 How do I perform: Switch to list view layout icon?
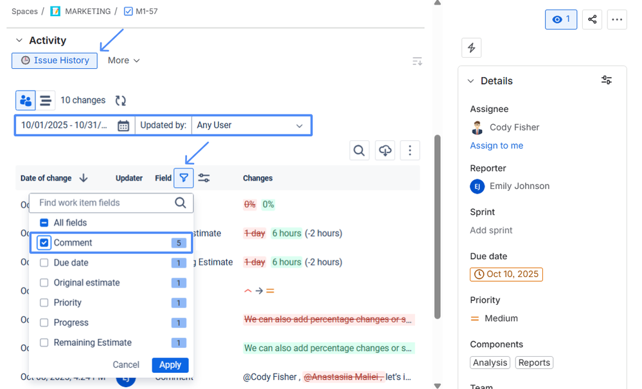point(46,100)
